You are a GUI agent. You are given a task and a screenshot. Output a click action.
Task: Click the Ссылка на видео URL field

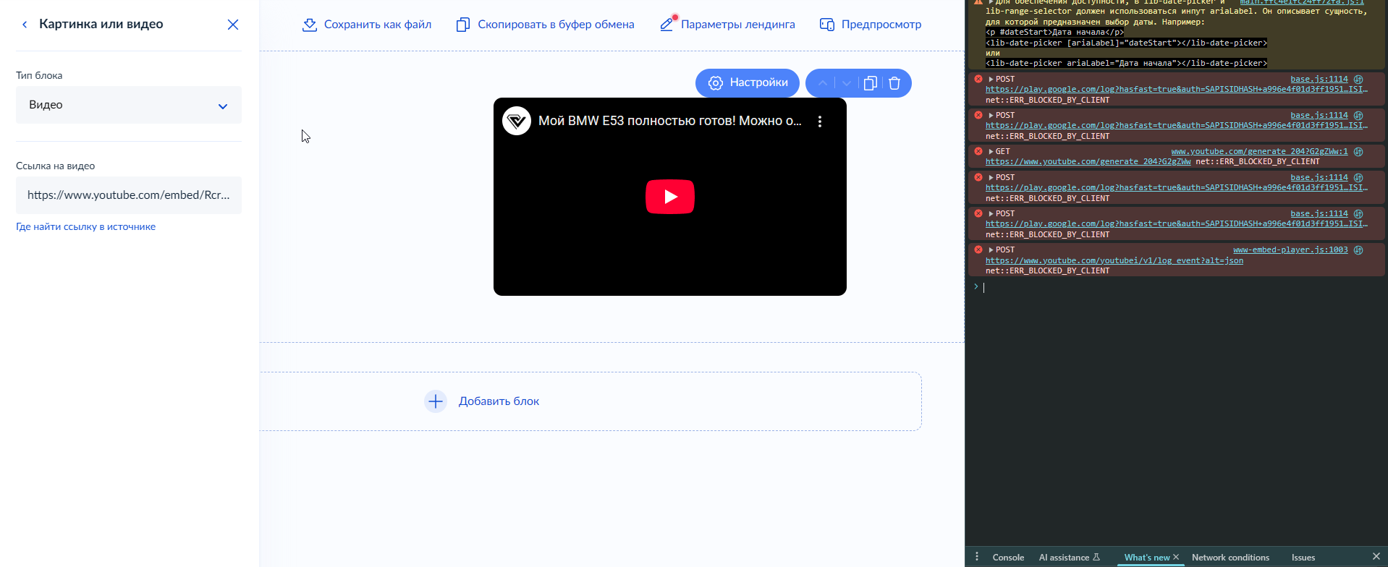129,195
